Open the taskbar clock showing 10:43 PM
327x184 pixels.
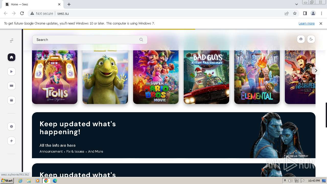click(314, 181)
